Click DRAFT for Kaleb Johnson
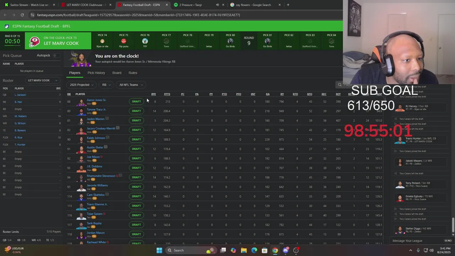 tap(136, 139)
